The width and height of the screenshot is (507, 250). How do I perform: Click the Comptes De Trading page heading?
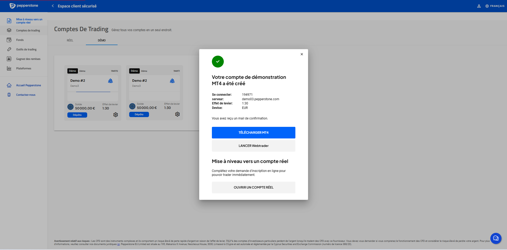(x=81, y=29)
